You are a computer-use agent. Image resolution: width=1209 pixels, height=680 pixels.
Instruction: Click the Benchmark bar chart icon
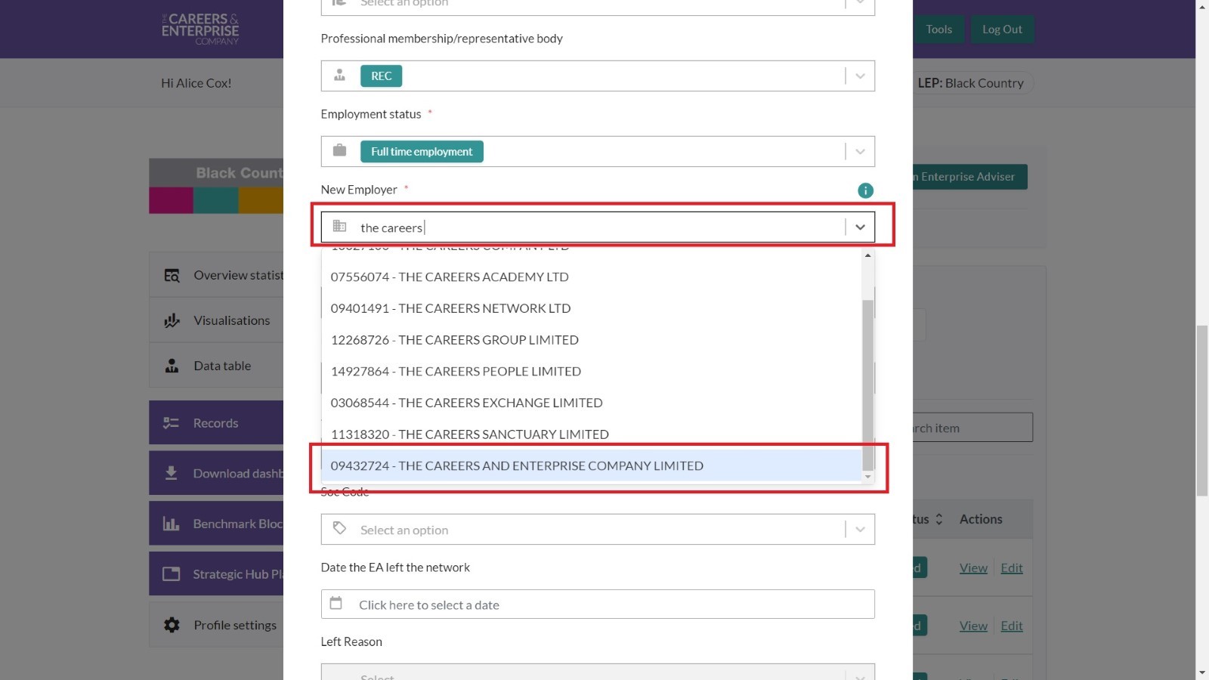(172, 524)
